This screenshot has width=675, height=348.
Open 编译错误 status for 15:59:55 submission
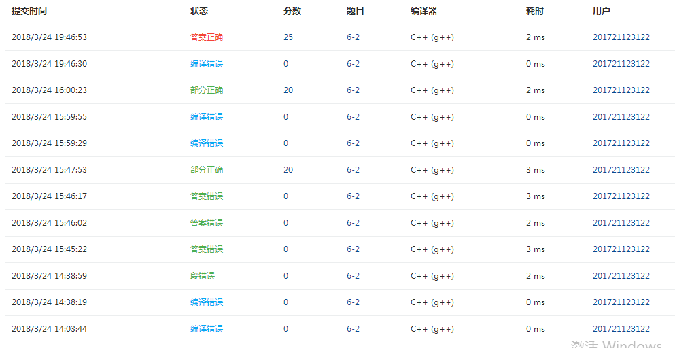pos(207,117)
